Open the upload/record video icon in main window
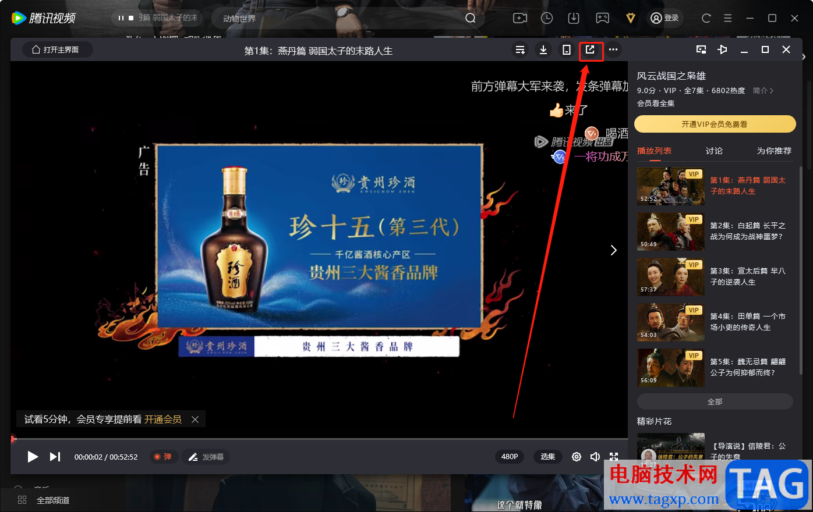 coord(520,18)
